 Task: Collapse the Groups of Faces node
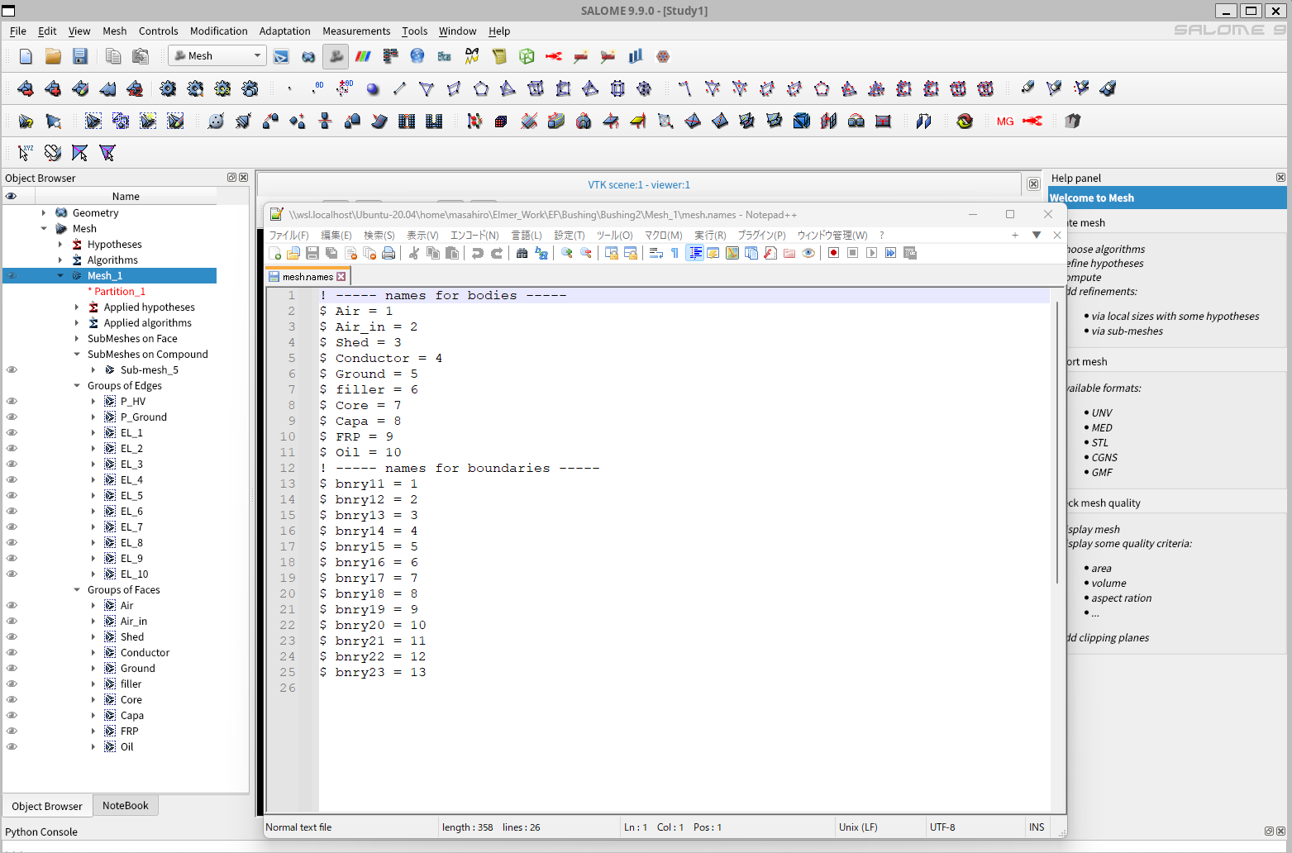77,590
